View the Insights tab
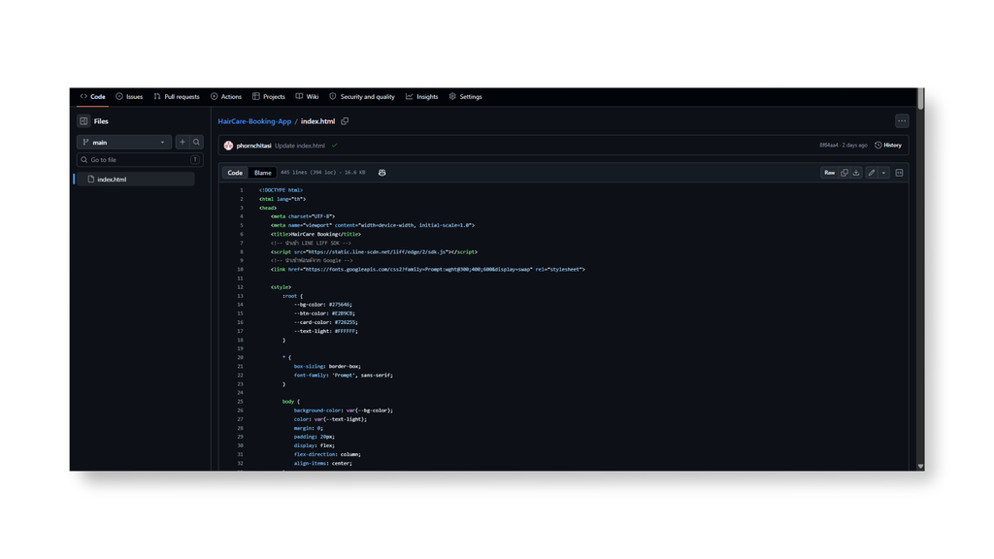This screenshot has width=994, height=559. click(x=422, y=96)
